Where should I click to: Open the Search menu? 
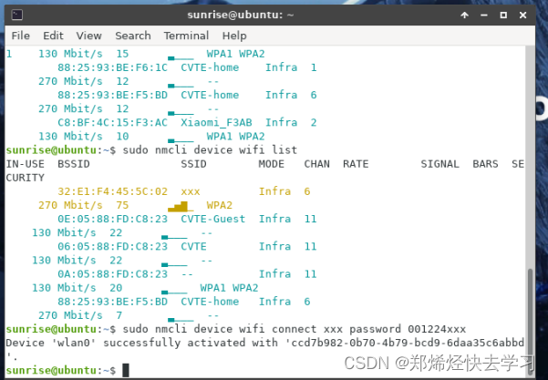tap(133, 36)
